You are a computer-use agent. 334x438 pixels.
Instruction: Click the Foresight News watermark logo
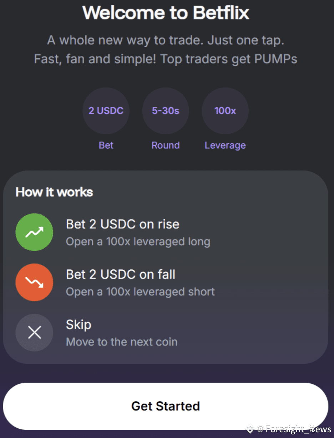point(250,429)
